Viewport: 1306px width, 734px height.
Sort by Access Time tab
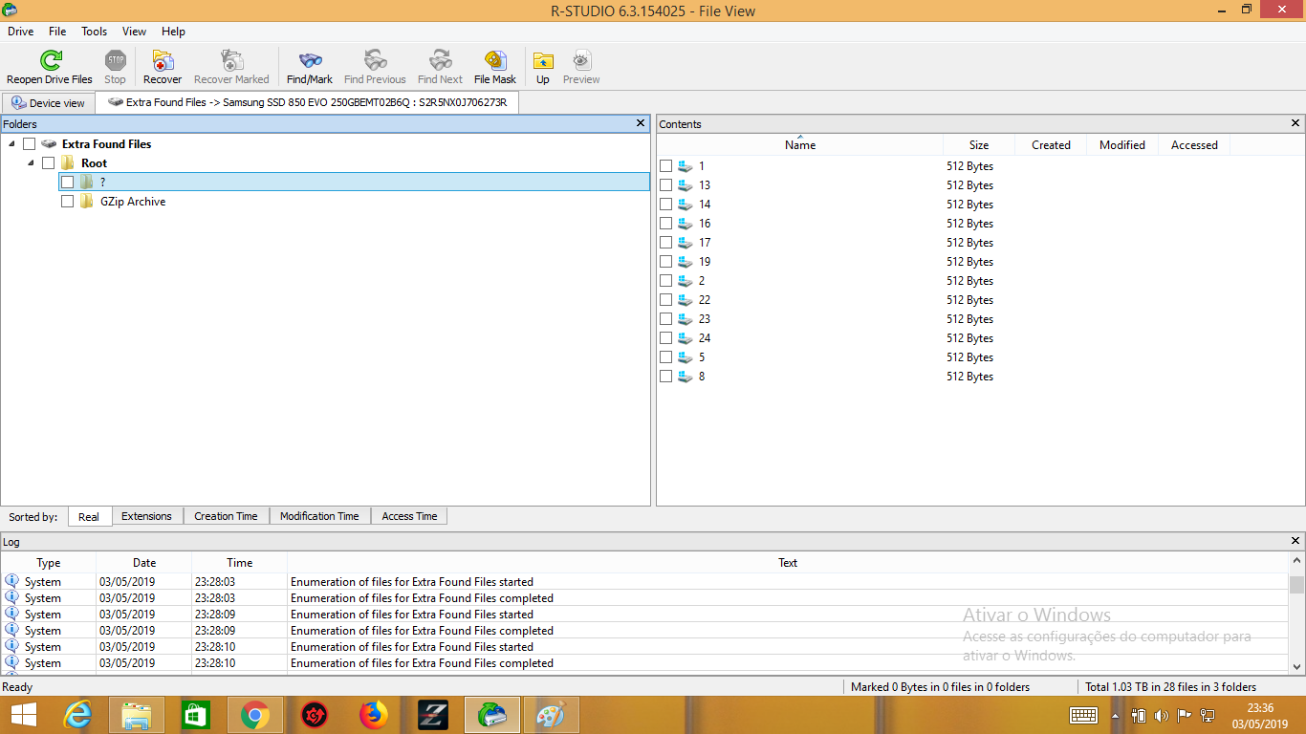click(x=409, y=516)
